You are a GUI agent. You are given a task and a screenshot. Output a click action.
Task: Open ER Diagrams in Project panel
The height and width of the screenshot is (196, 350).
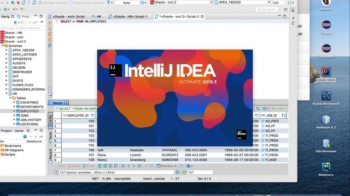(x=14, y=150)
